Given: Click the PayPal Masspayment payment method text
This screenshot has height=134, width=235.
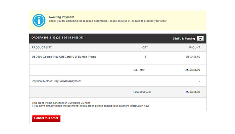Looking at the screenshot, I should (67, 81).
